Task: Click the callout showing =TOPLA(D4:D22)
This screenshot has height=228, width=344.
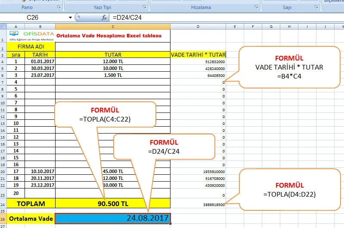Action: click(289, 190)
